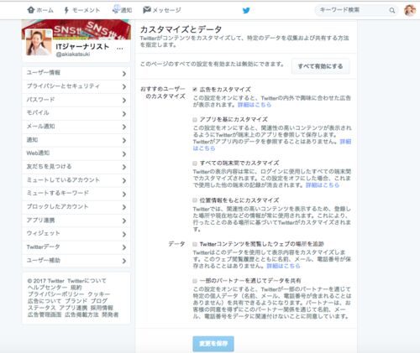This screenshot has height=353, width=420.
Task: Toggle 広告をカスタマイズ checkbox
Action: point(195,90)
